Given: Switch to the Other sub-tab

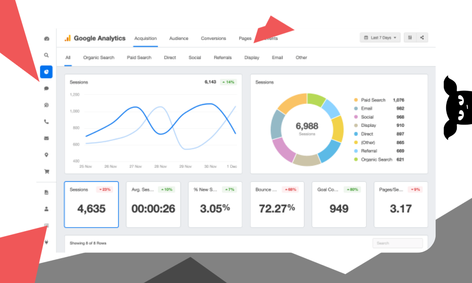Looking at the screenshot, I should click(301, 57).
